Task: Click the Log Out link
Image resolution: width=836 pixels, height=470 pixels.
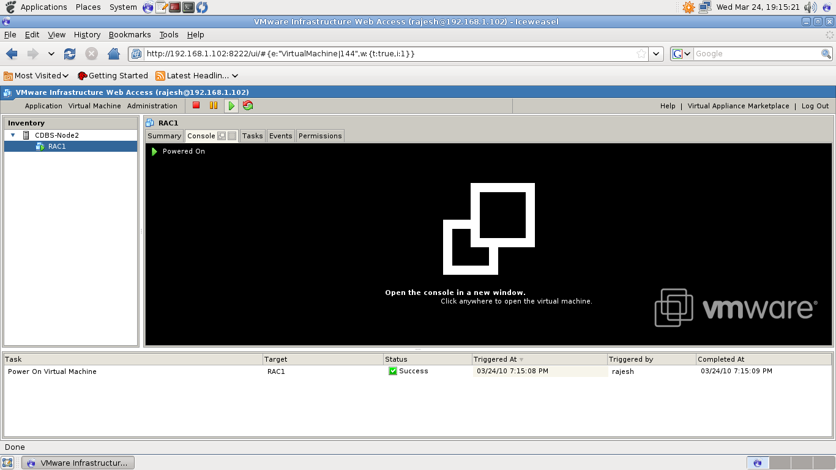Action: pos(815,106)
